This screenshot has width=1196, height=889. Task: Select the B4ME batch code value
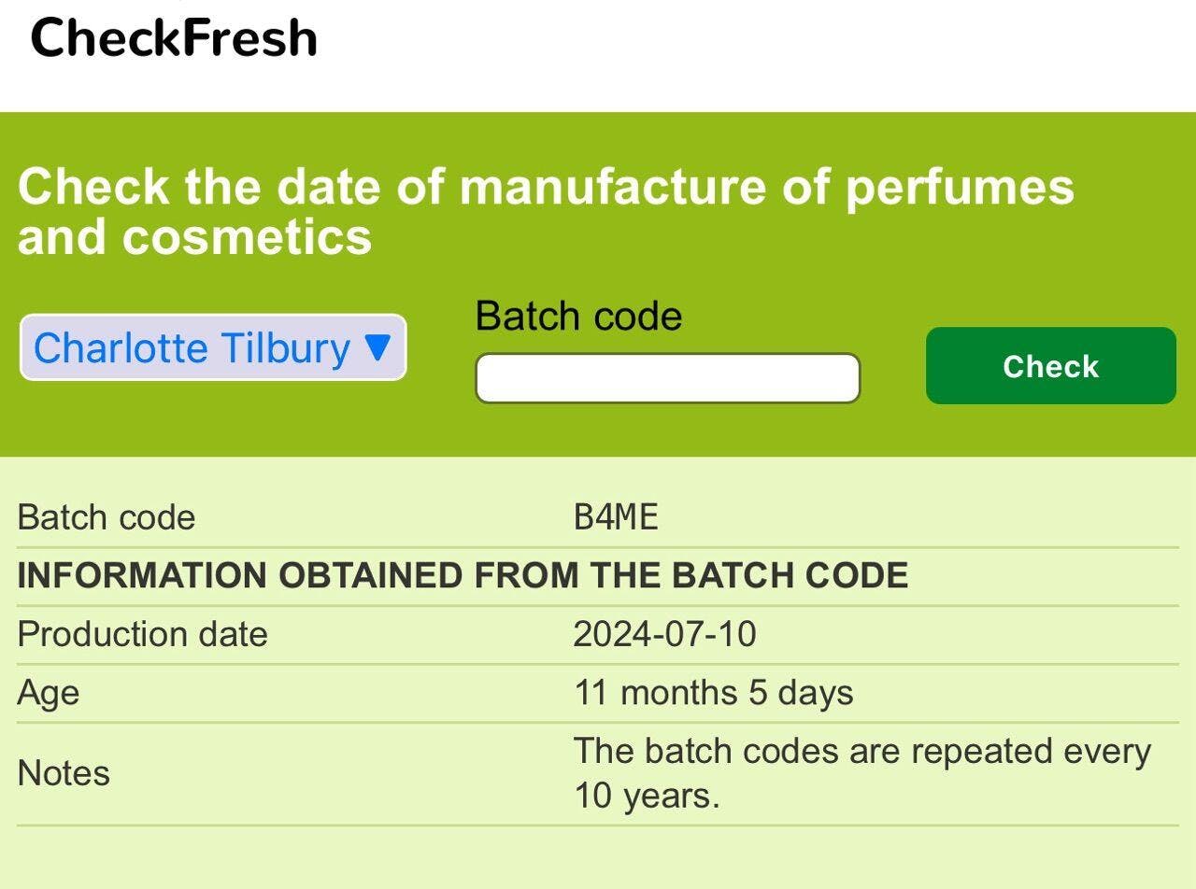(616, 517)
